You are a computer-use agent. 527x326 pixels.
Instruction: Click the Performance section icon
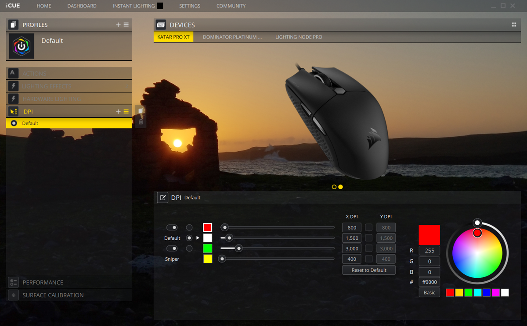tap(13, 282)
